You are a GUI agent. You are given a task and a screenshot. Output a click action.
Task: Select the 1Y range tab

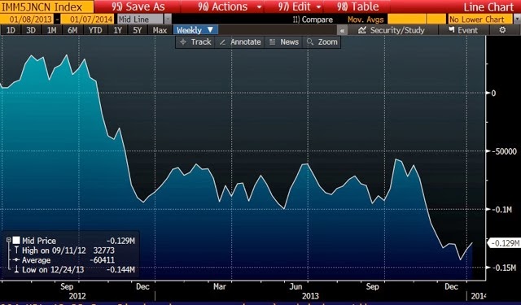117,31
